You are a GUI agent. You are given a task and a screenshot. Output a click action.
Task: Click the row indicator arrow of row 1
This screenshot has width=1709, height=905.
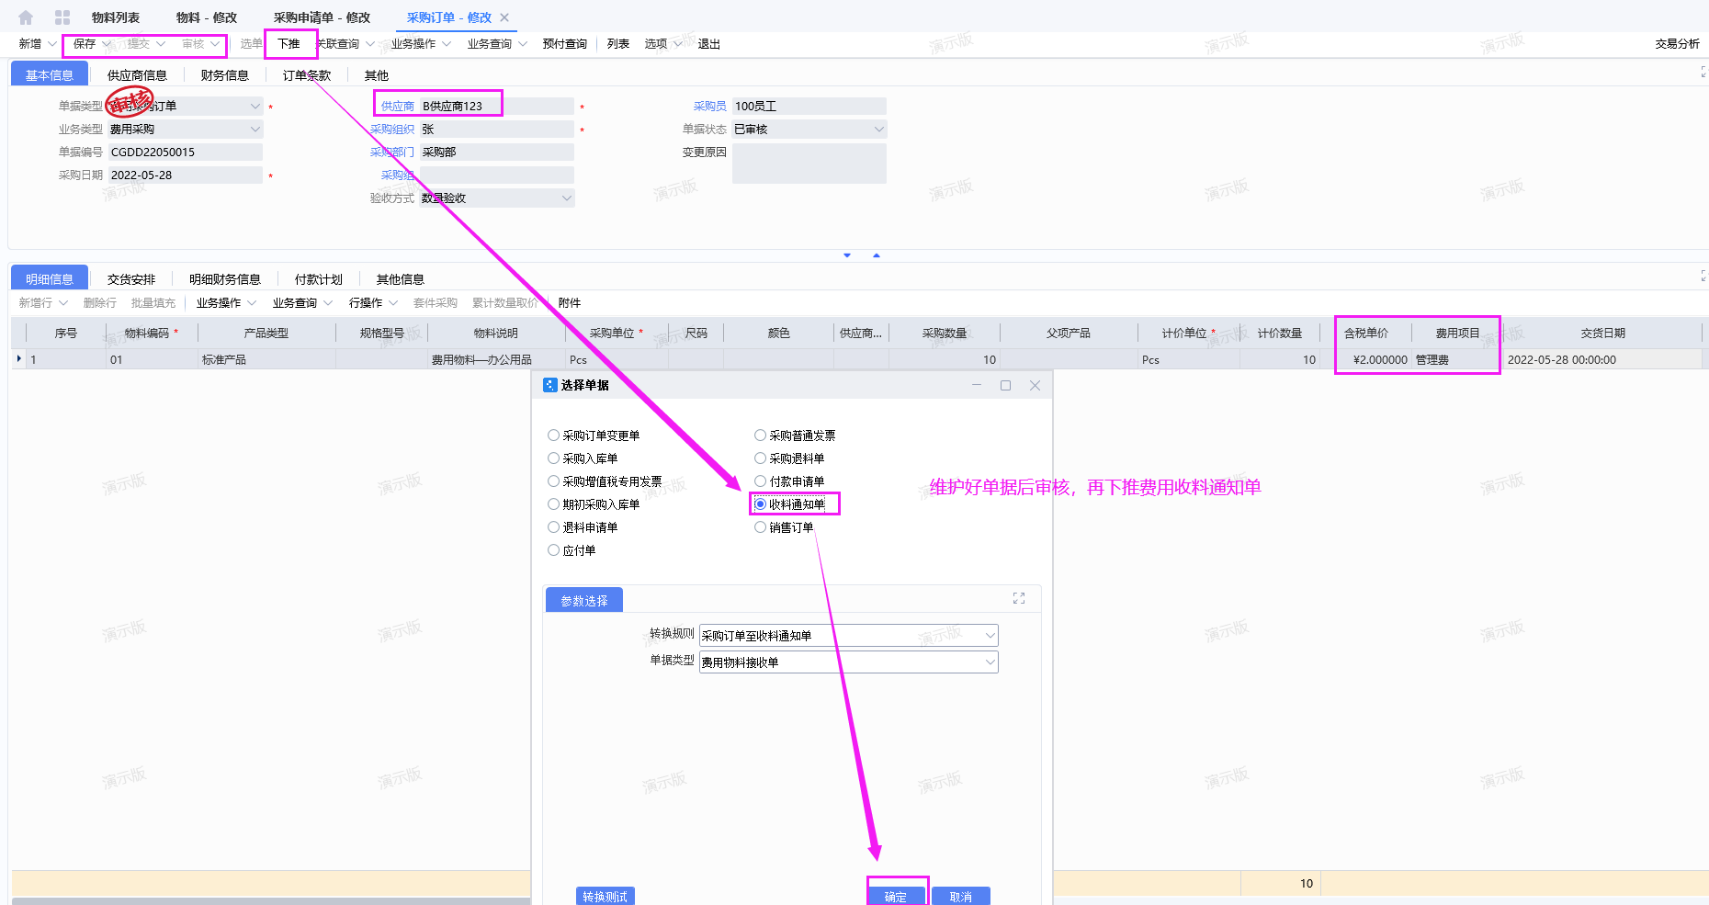[x=19, y=359]
